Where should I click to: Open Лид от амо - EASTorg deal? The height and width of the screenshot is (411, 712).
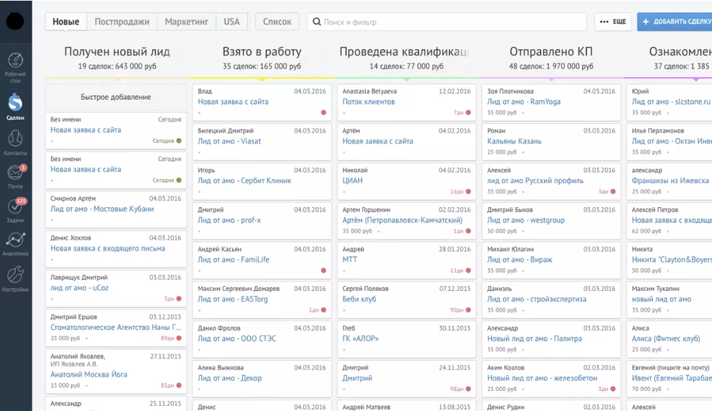click(x=233, y=299)
